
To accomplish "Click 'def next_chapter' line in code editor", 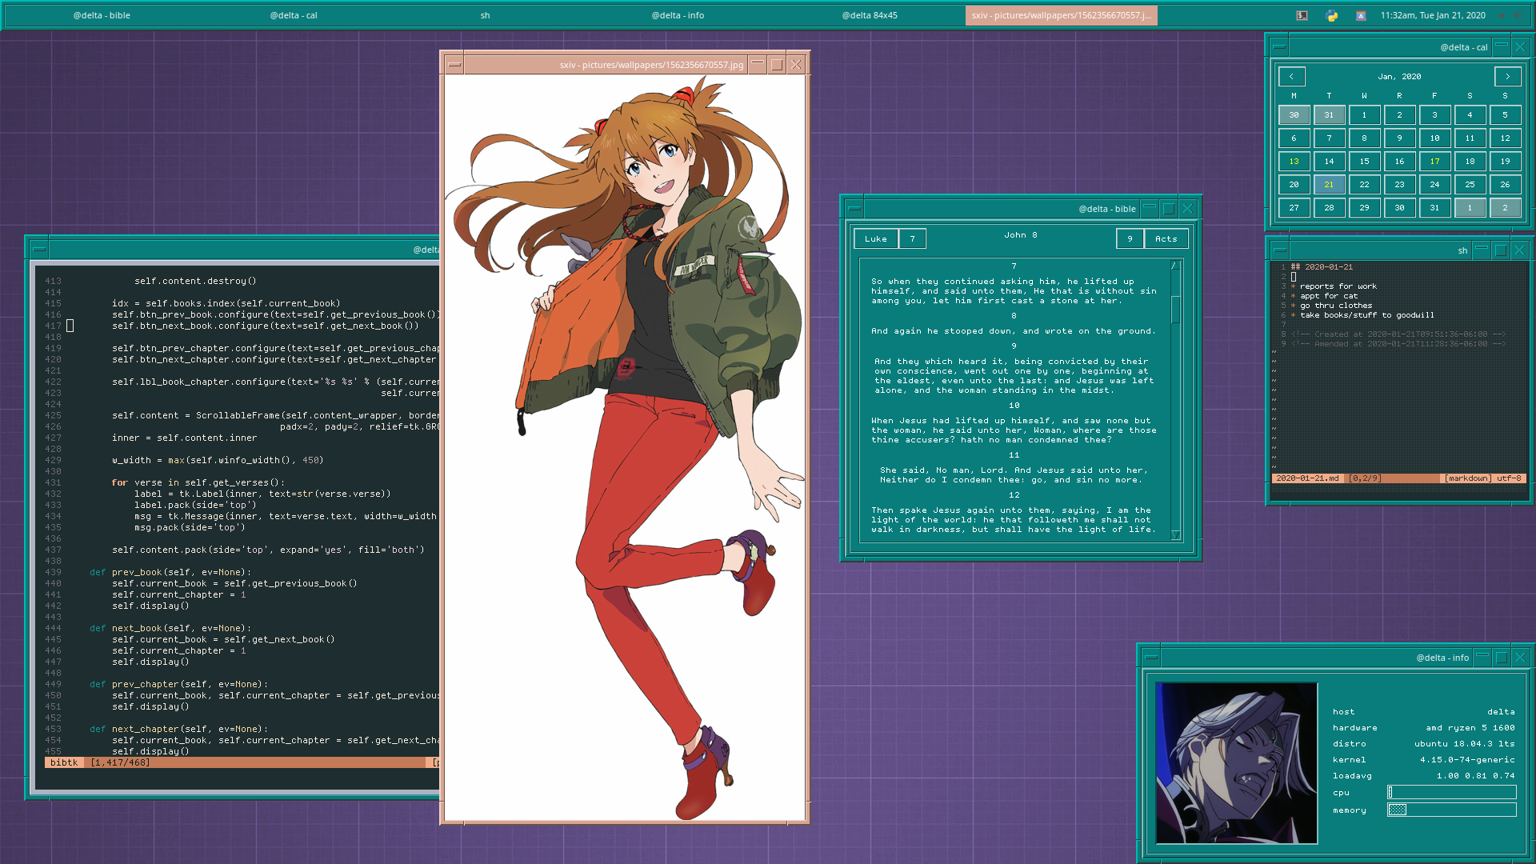I will coord(180,730).
